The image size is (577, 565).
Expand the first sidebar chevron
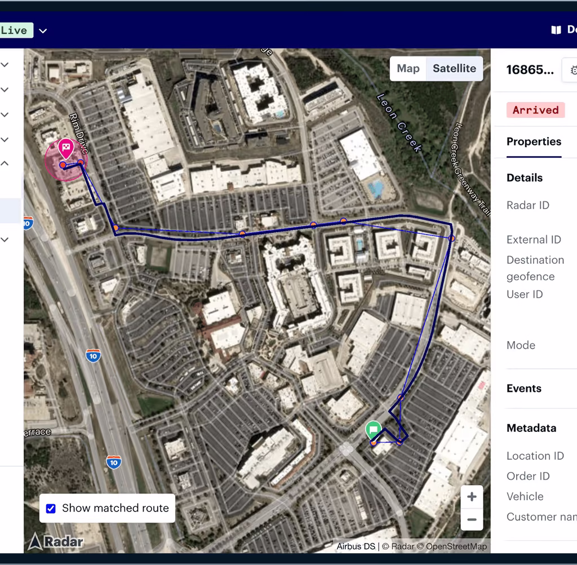(x=5, y=65)
